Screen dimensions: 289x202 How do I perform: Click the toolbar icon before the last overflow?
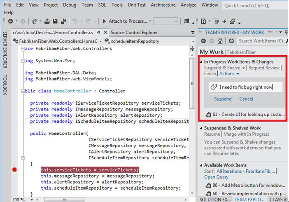(x=233, y=21)
